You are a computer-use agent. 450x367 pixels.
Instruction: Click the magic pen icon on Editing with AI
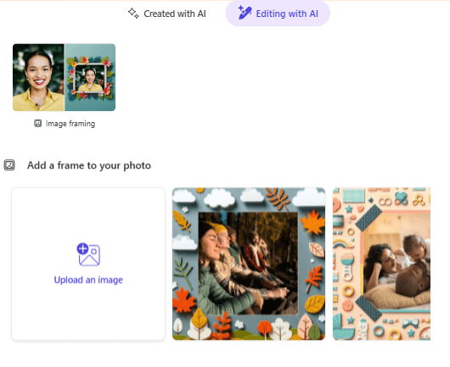[245, 13]
